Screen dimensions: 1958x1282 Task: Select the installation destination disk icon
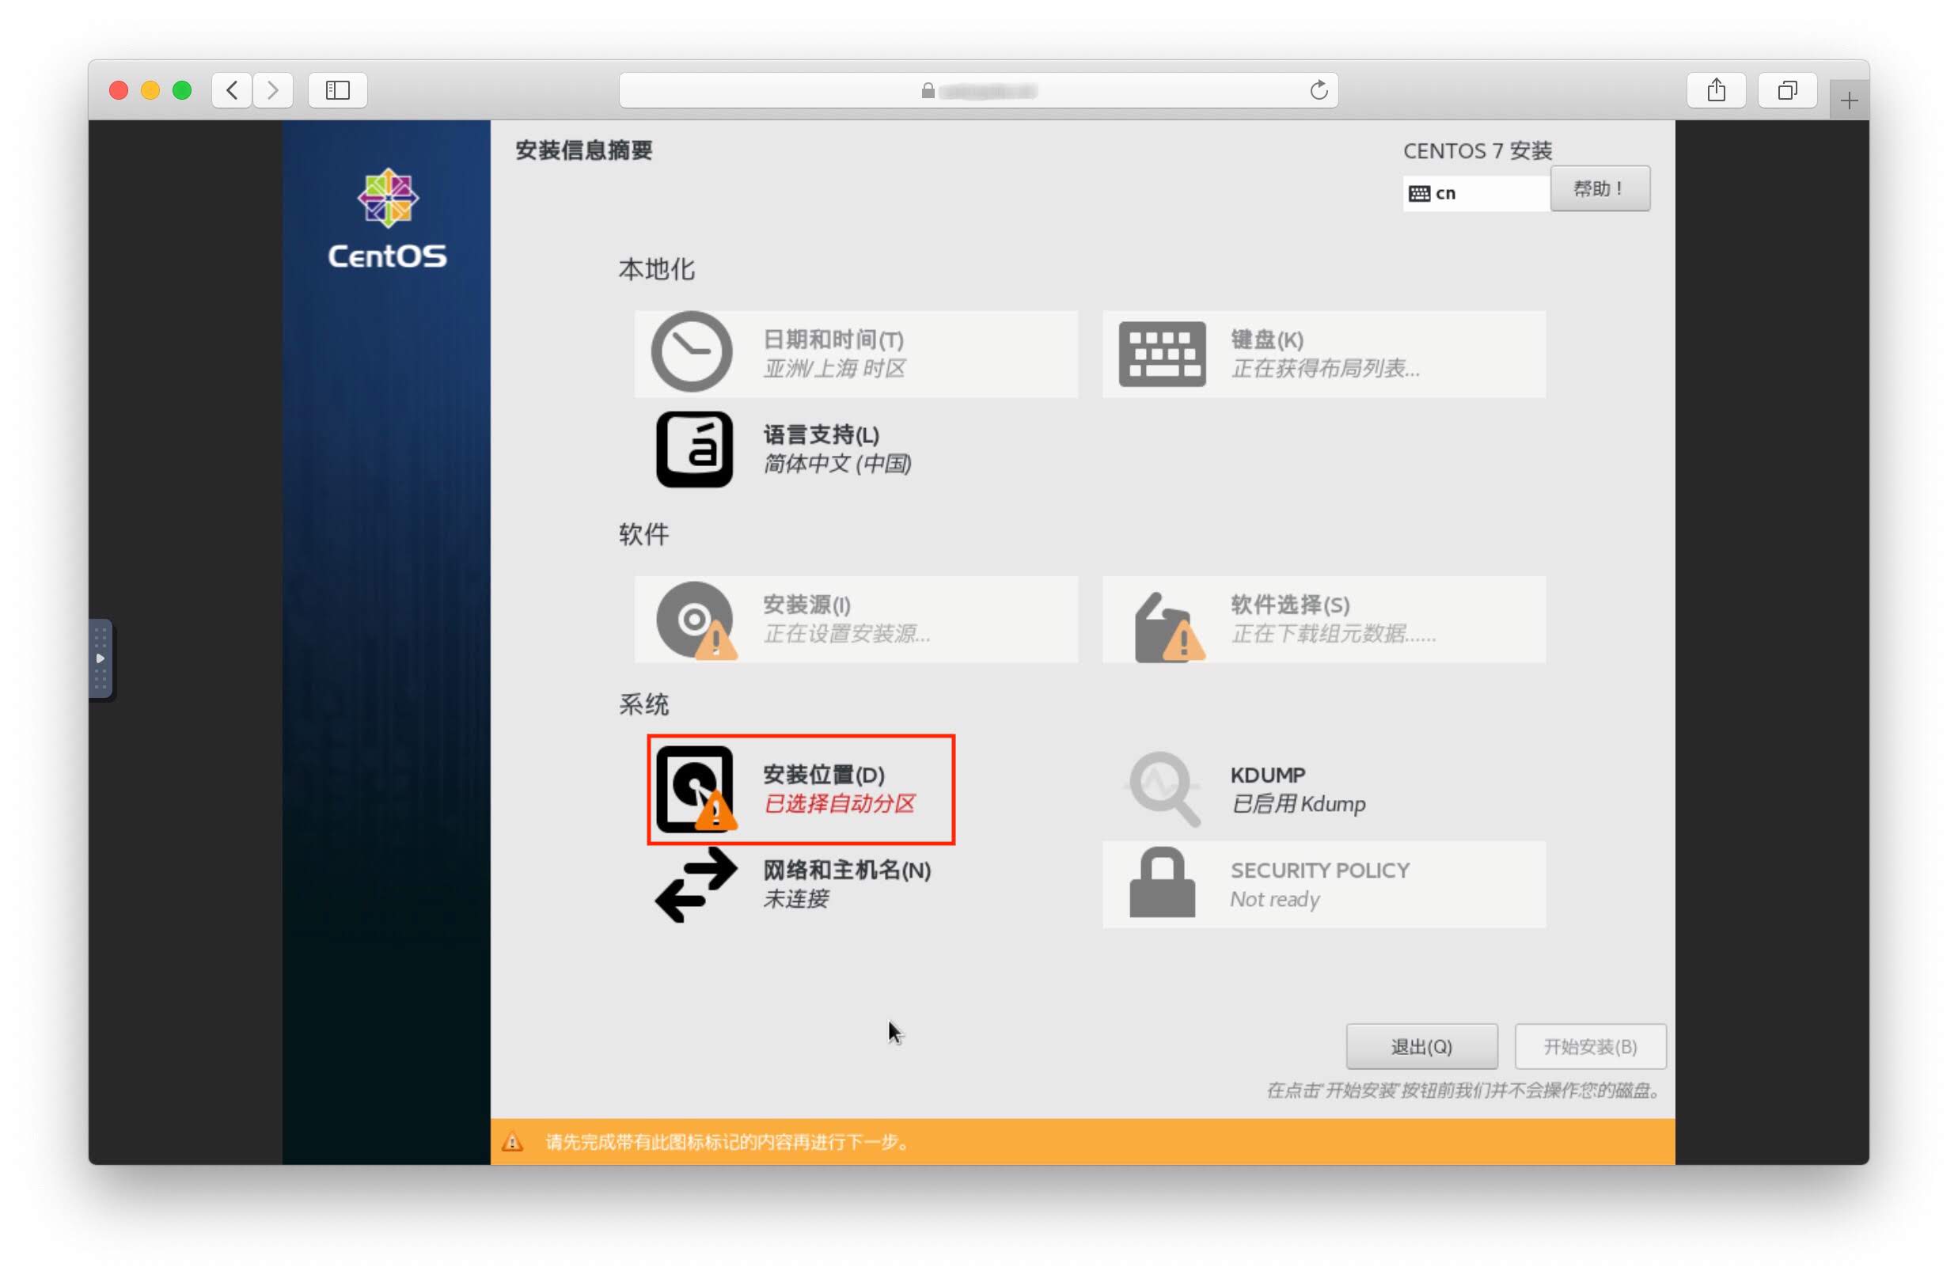(x=695, y=788)
